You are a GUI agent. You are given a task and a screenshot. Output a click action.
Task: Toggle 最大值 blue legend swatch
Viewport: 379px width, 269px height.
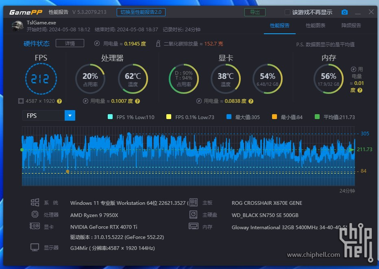(229, 117)
